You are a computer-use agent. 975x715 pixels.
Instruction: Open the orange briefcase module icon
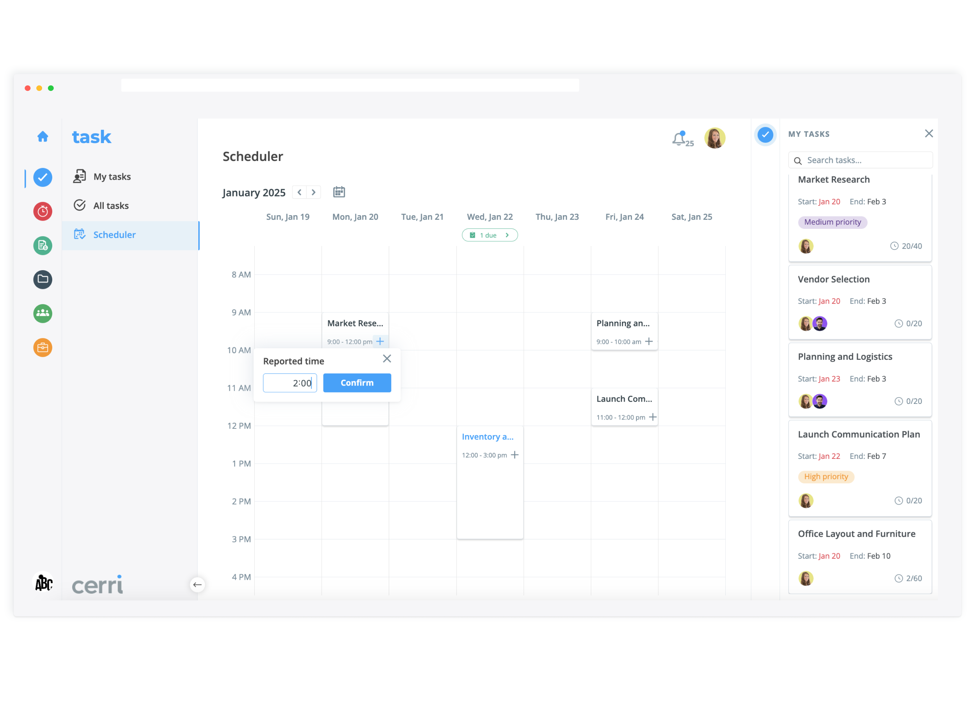click(43, 348)
